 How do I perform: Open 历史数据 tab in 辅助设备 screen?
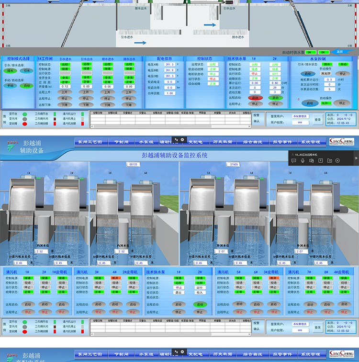click(x=223, y=142)
